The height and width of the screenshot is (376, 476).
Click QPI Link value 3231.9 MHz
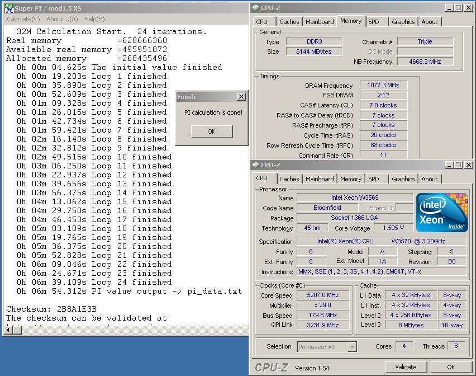(323, 325)
